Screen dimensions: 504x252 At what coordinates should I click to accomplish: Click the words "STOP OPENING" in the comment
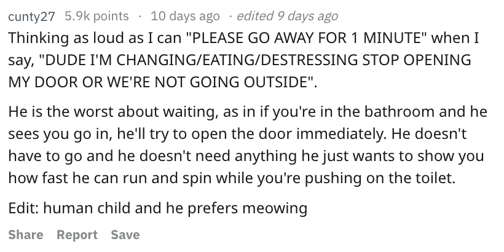pos(417,60)
